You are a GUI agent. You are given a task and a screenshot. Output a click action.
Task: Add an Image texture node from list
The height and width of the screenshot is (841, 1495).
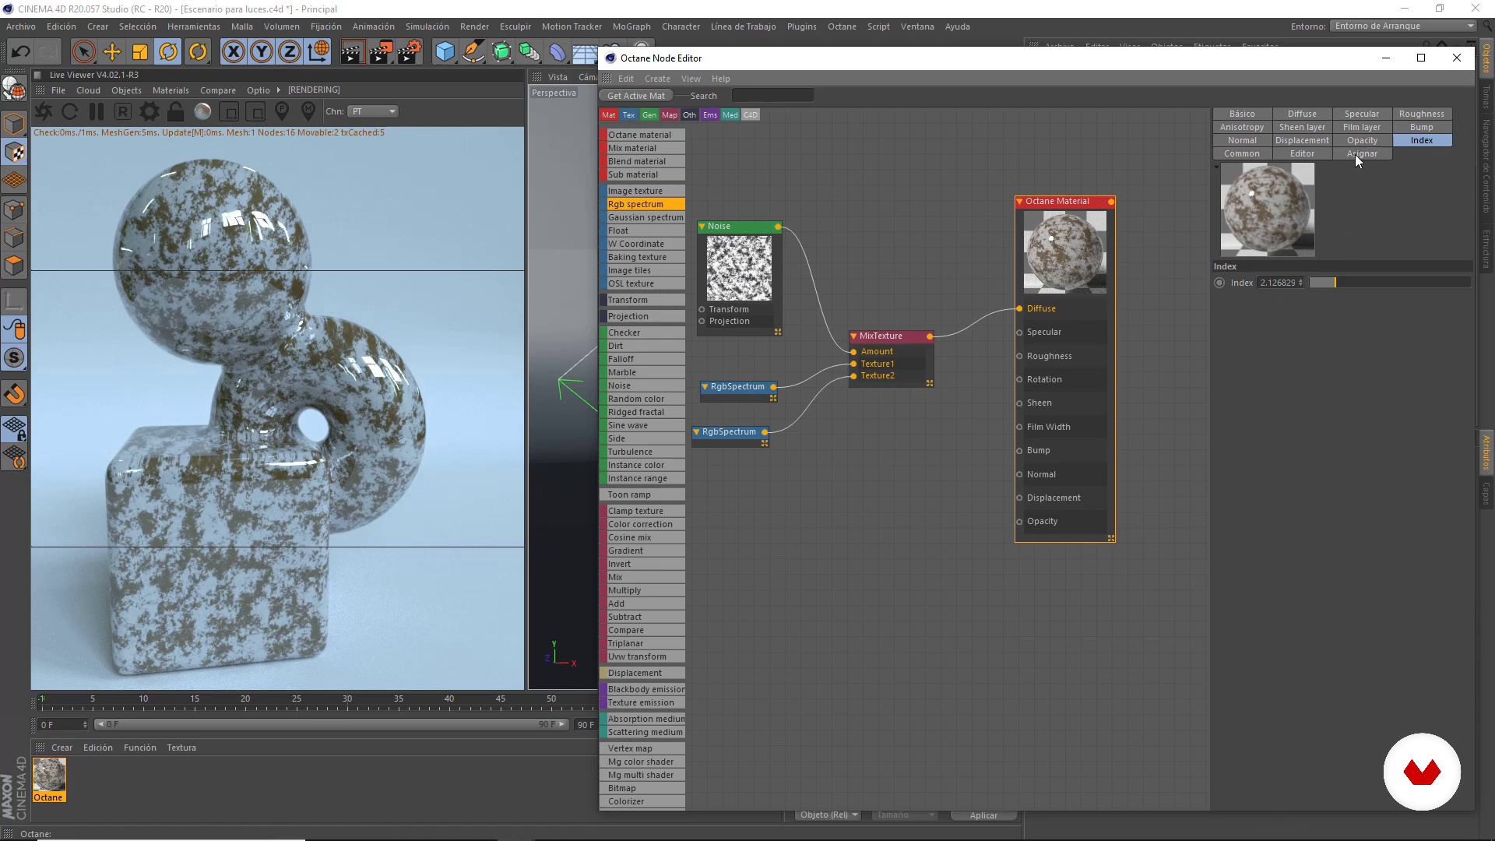click(643, 191)
